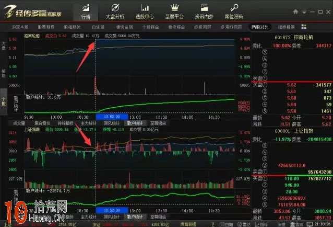This screenshot has width=333, height=227.
Task: Select lower chart 散户统计 indicator tab
Action: click(x=135, y=217)
